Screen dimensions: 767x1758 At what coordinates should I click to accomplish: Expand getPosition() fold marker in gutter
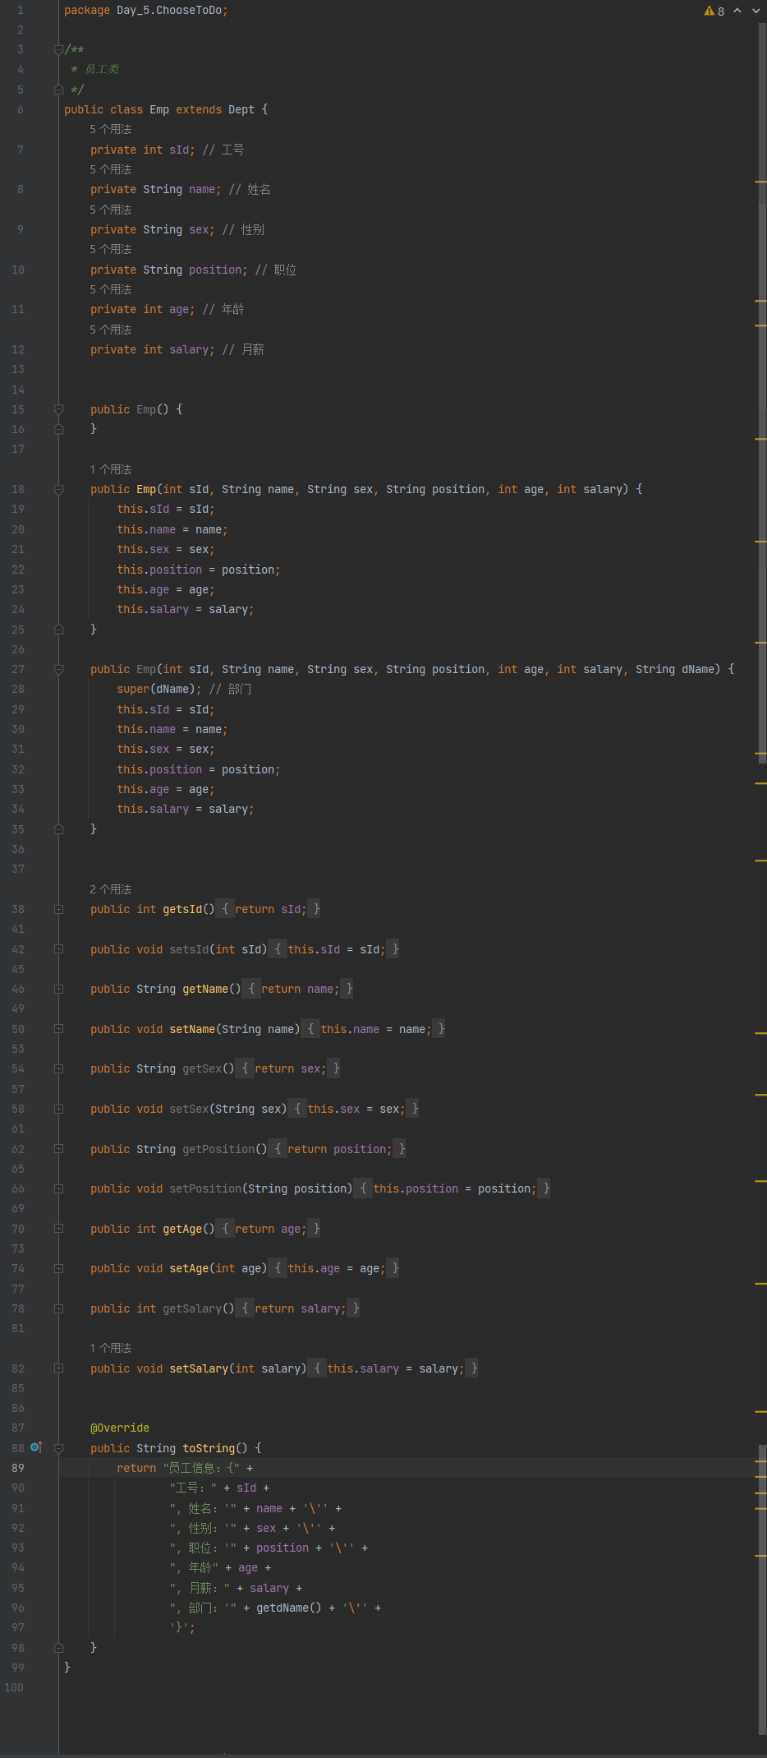(58, 1149)
